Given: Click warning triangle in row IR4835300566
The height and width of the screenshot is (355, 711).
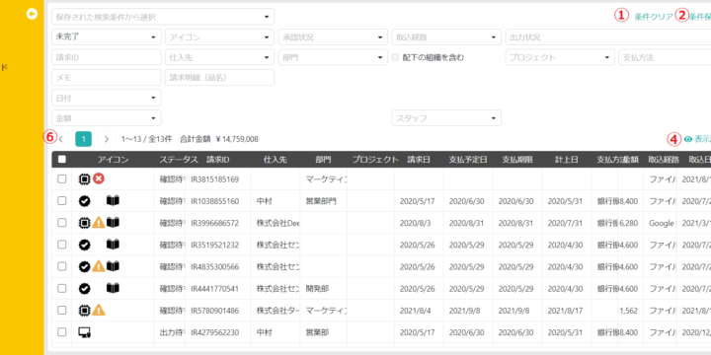Looking at the screenshot, I should pyautogui.click(x=99, y=266).
